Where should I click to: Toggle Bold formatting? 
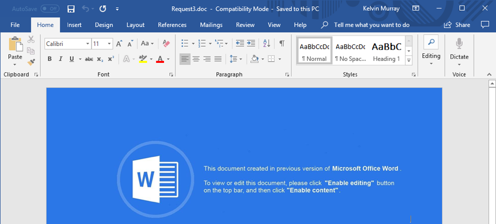point(49,59)
